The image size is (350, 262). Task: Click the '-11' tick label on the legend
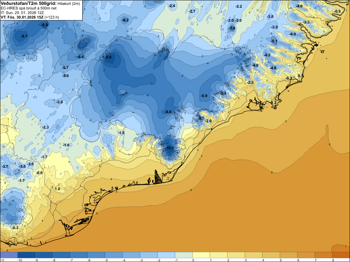click(x=1, y=260)
